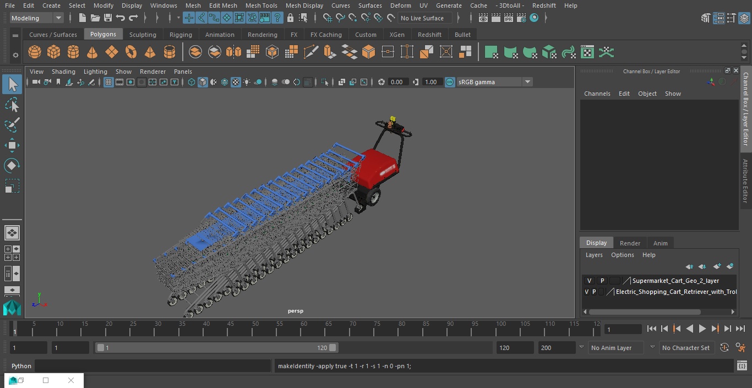
Task: Click the shelf settings gear icon
Action: (x=15, y=54)
